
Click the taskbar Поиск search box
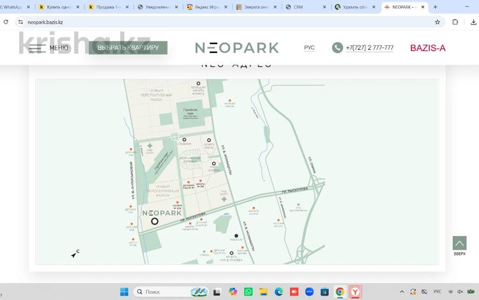pyautogui.click(x=171, y=292)
